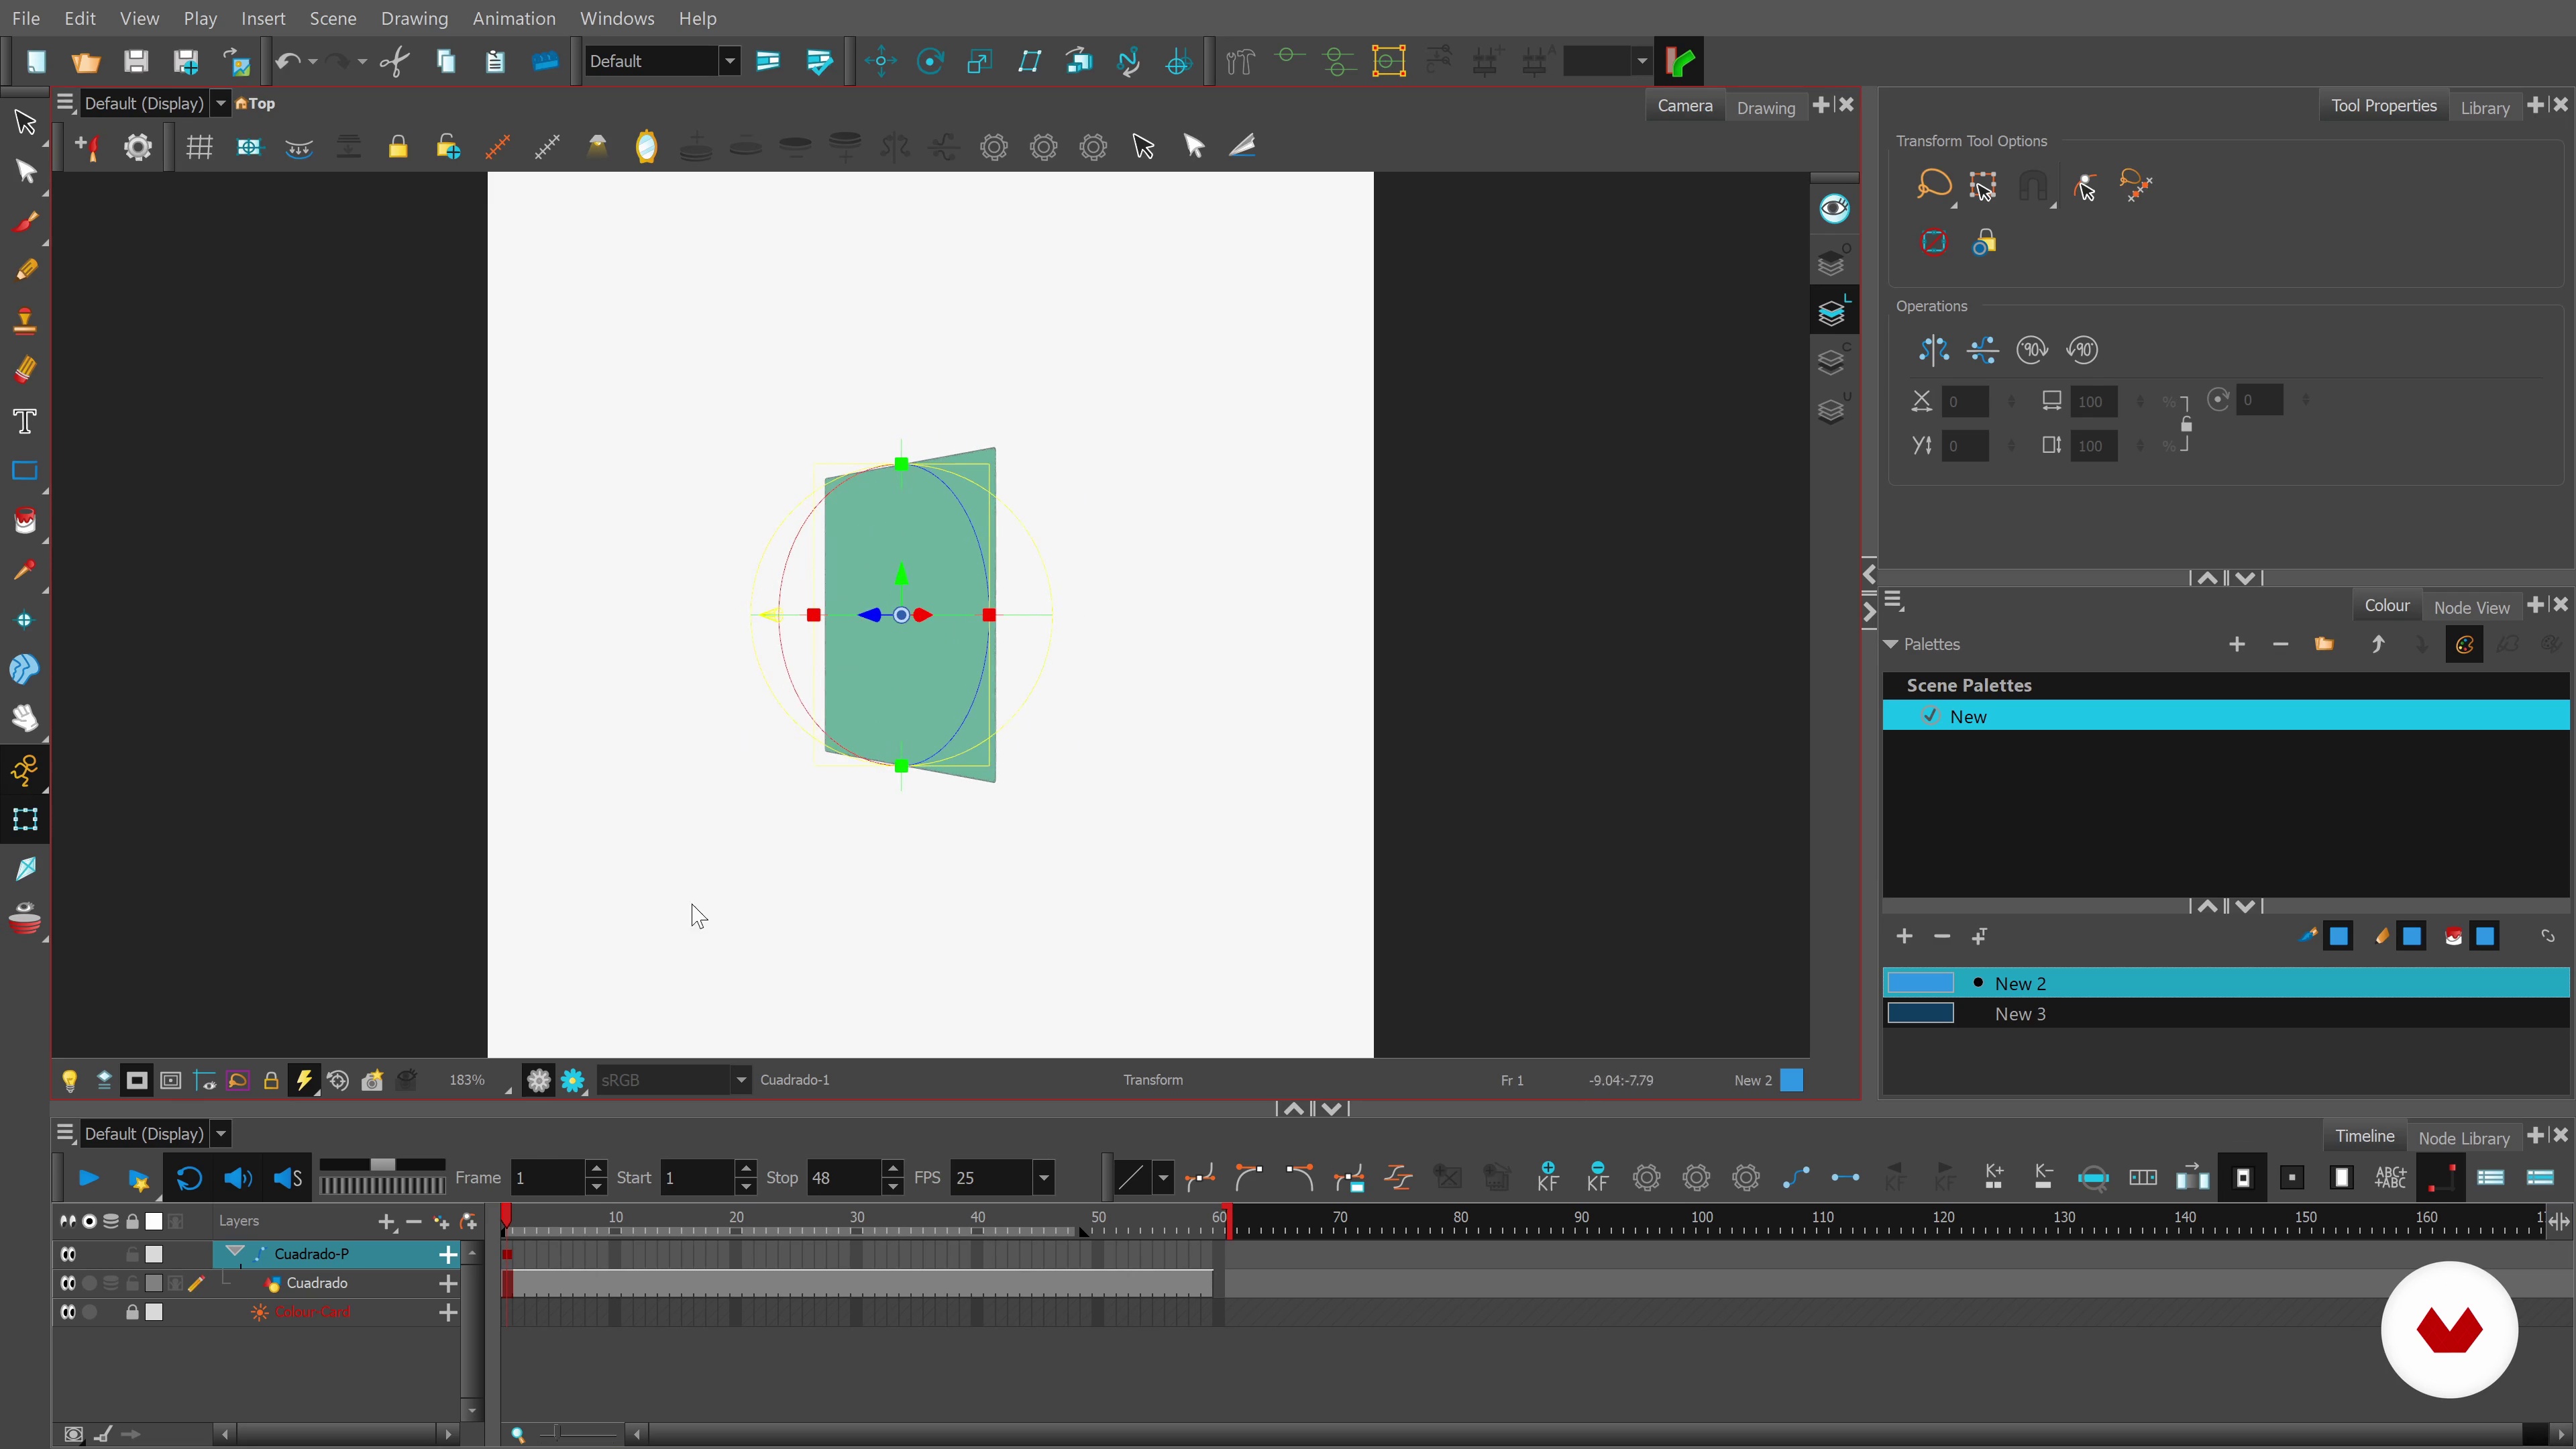
Task: Open the Undo history dropdown arrow
Action: tap(313, 61)
